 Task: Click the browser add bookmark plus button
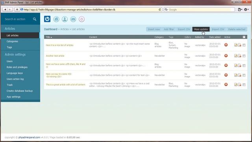point(17,9)
